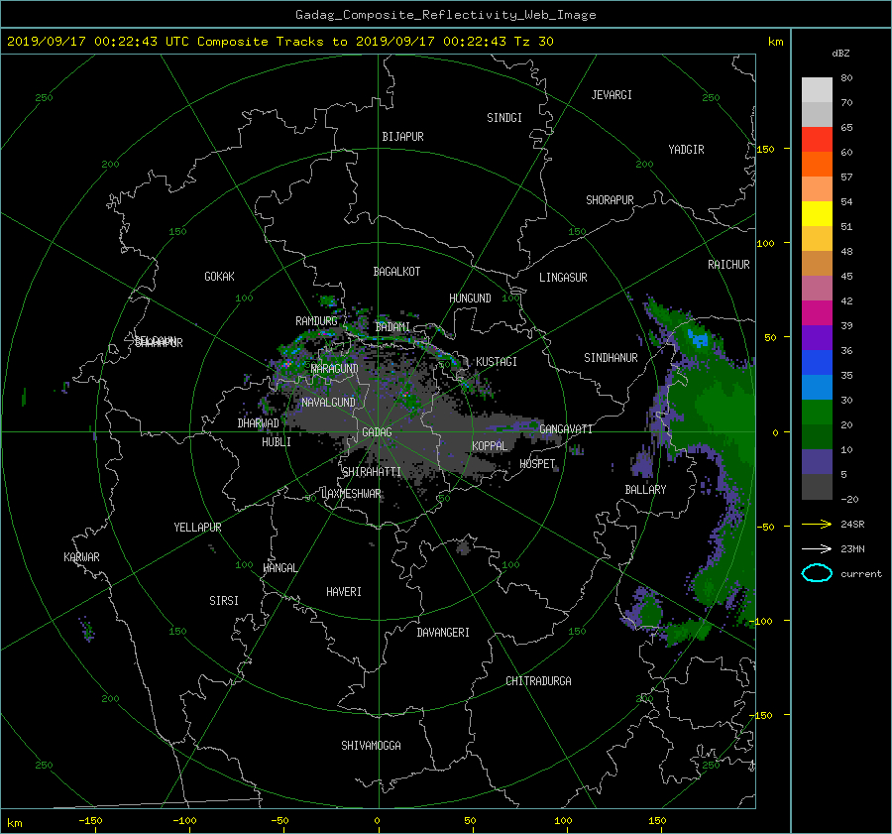Viewport: 892px width, 834px height.
Task: Select the YADGIR label
Action: tap(686, 150)
